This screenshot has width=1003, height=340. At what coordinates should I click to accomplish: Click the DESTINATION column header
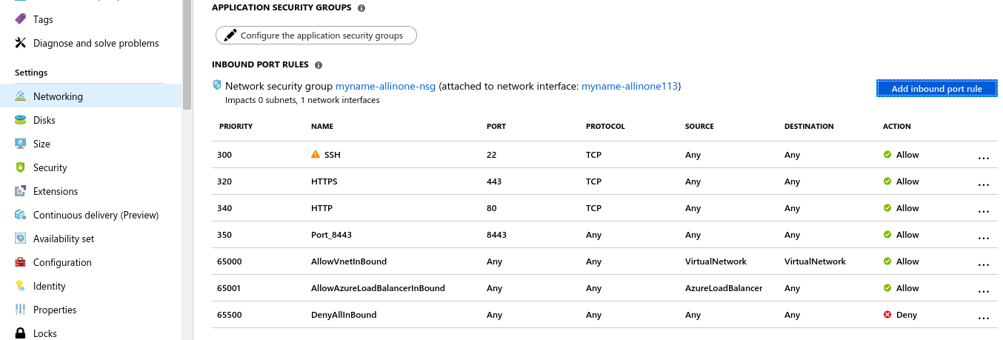click(x=809, y=127)
